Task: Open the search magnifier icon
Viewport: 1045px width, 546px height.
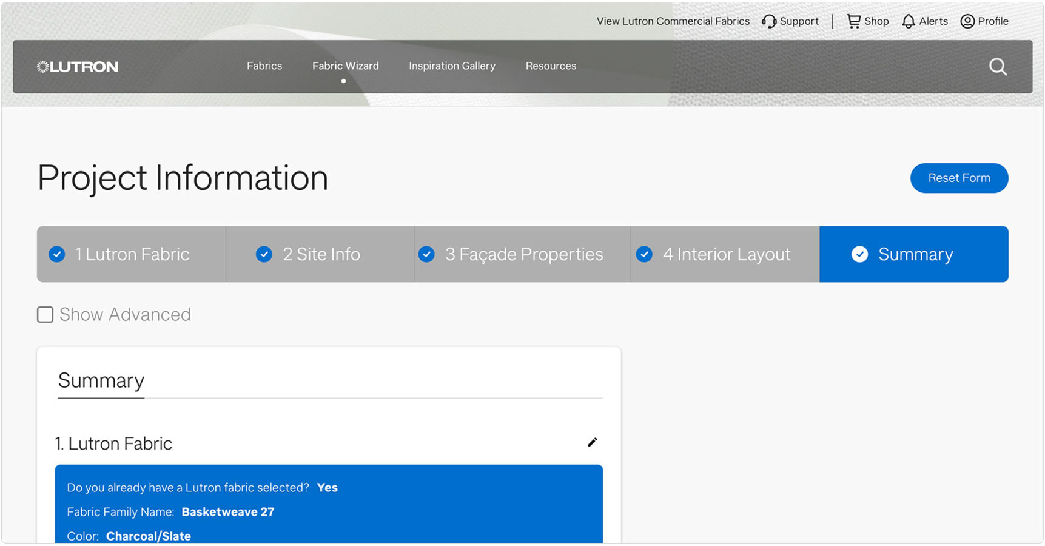Action: [997, 67]
